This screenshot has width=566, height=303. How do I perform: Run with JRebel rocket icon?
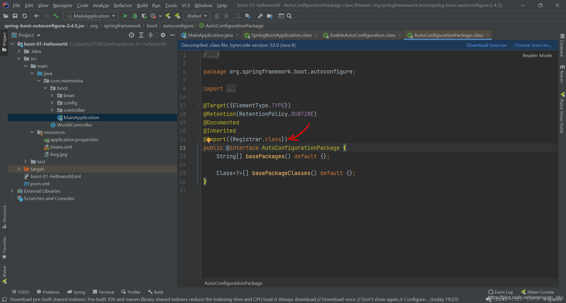click(168, 16)
